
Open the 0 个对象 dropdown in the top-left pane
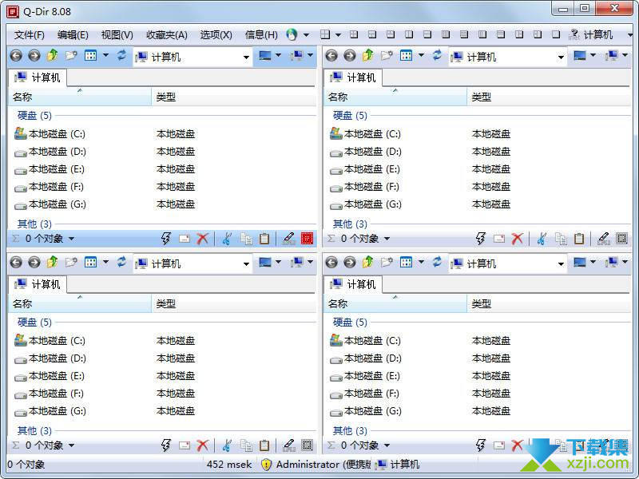pyautogui.click(x=71, y=239)
